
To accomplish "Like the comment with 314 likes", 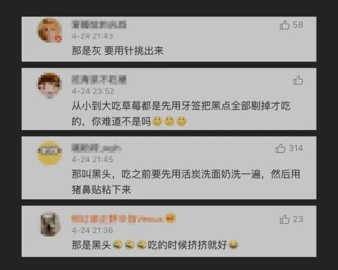I will click(280, 148).
